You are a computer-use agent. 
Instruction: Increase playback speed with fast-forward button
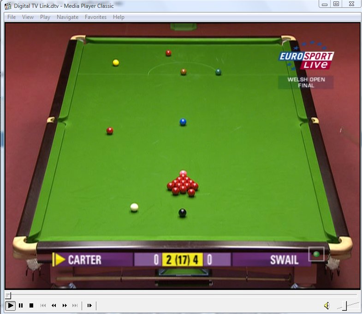(65, 305)
